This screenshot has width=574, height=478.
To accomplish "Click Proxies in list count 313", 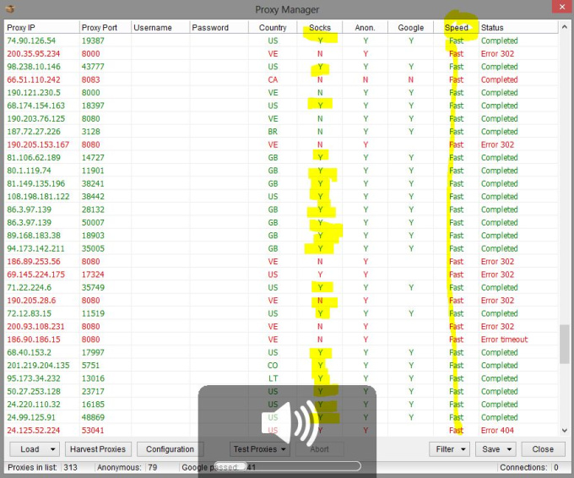I will (x=70, y=467).
